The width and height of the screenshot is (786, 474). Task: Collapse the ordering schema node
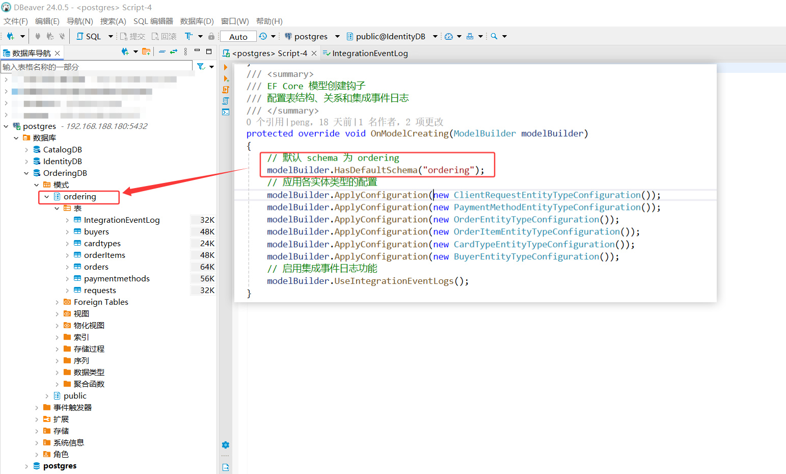point(47,196)
